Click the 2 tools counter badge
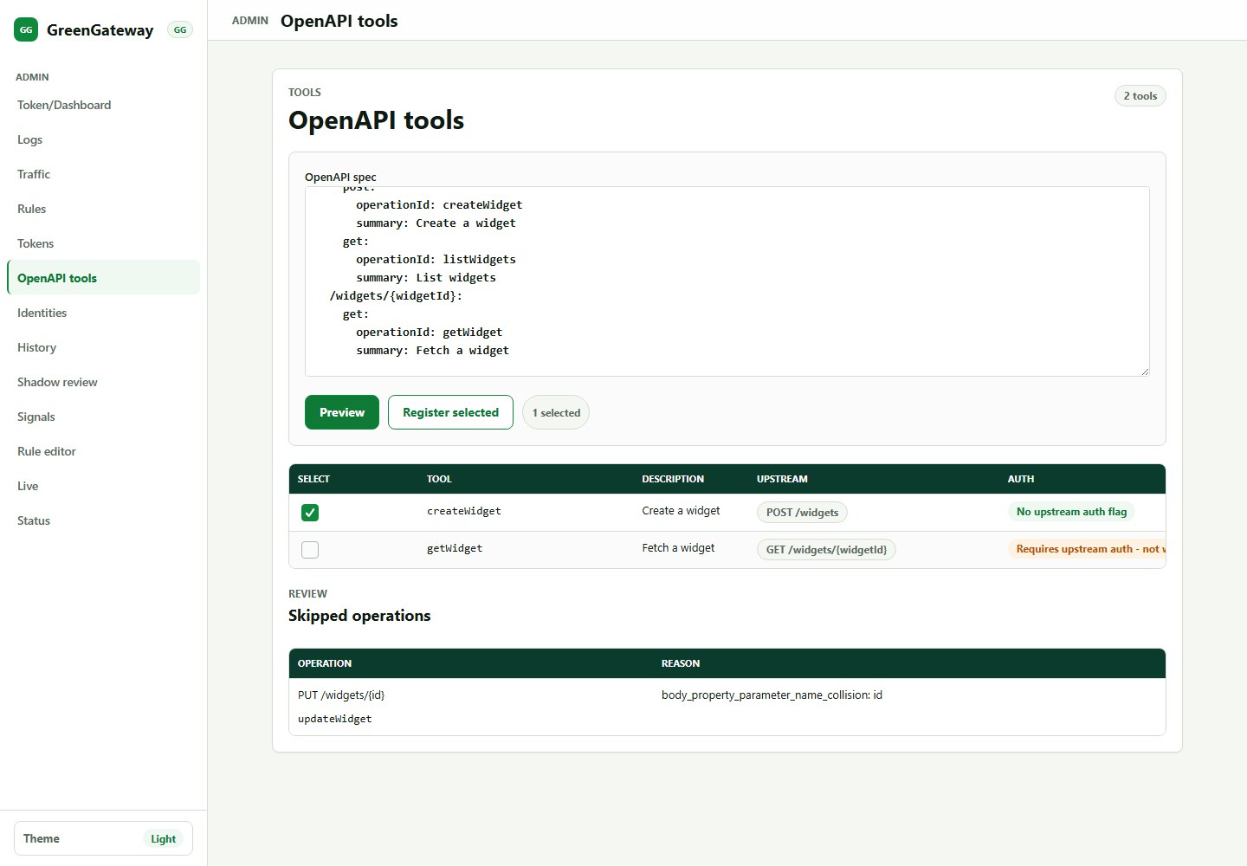The image size is (1247, 866). (1140, 96)
